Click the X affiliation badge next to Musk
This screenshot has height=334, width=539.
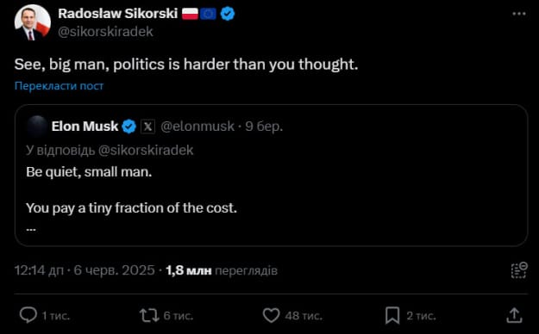(147, 127)
